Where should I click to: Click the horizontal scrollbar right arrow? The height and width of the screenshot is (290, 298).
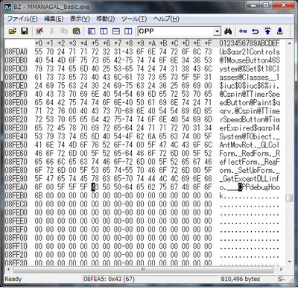click(x=281, y=269)
